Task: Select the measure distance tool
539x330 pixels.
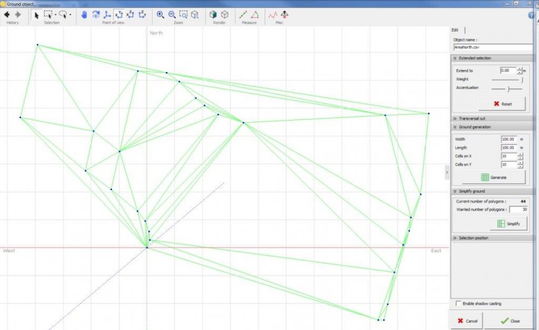Action: (243, 15)
